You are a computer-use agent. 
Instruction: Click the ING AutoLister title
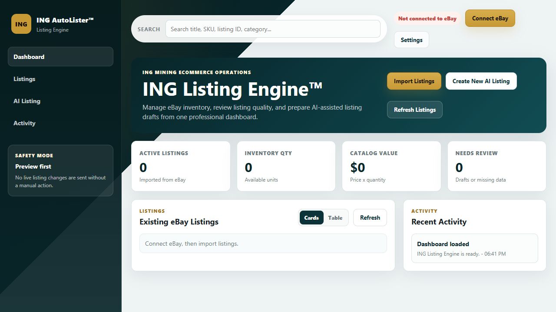point(65,20)
